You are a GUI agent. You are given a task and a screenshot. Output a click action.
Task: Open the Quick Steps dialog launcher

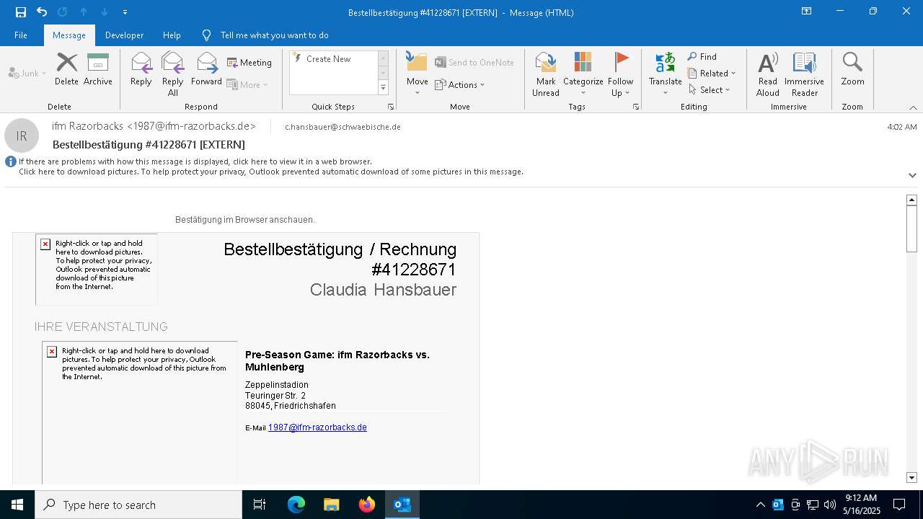click(391, 107)
